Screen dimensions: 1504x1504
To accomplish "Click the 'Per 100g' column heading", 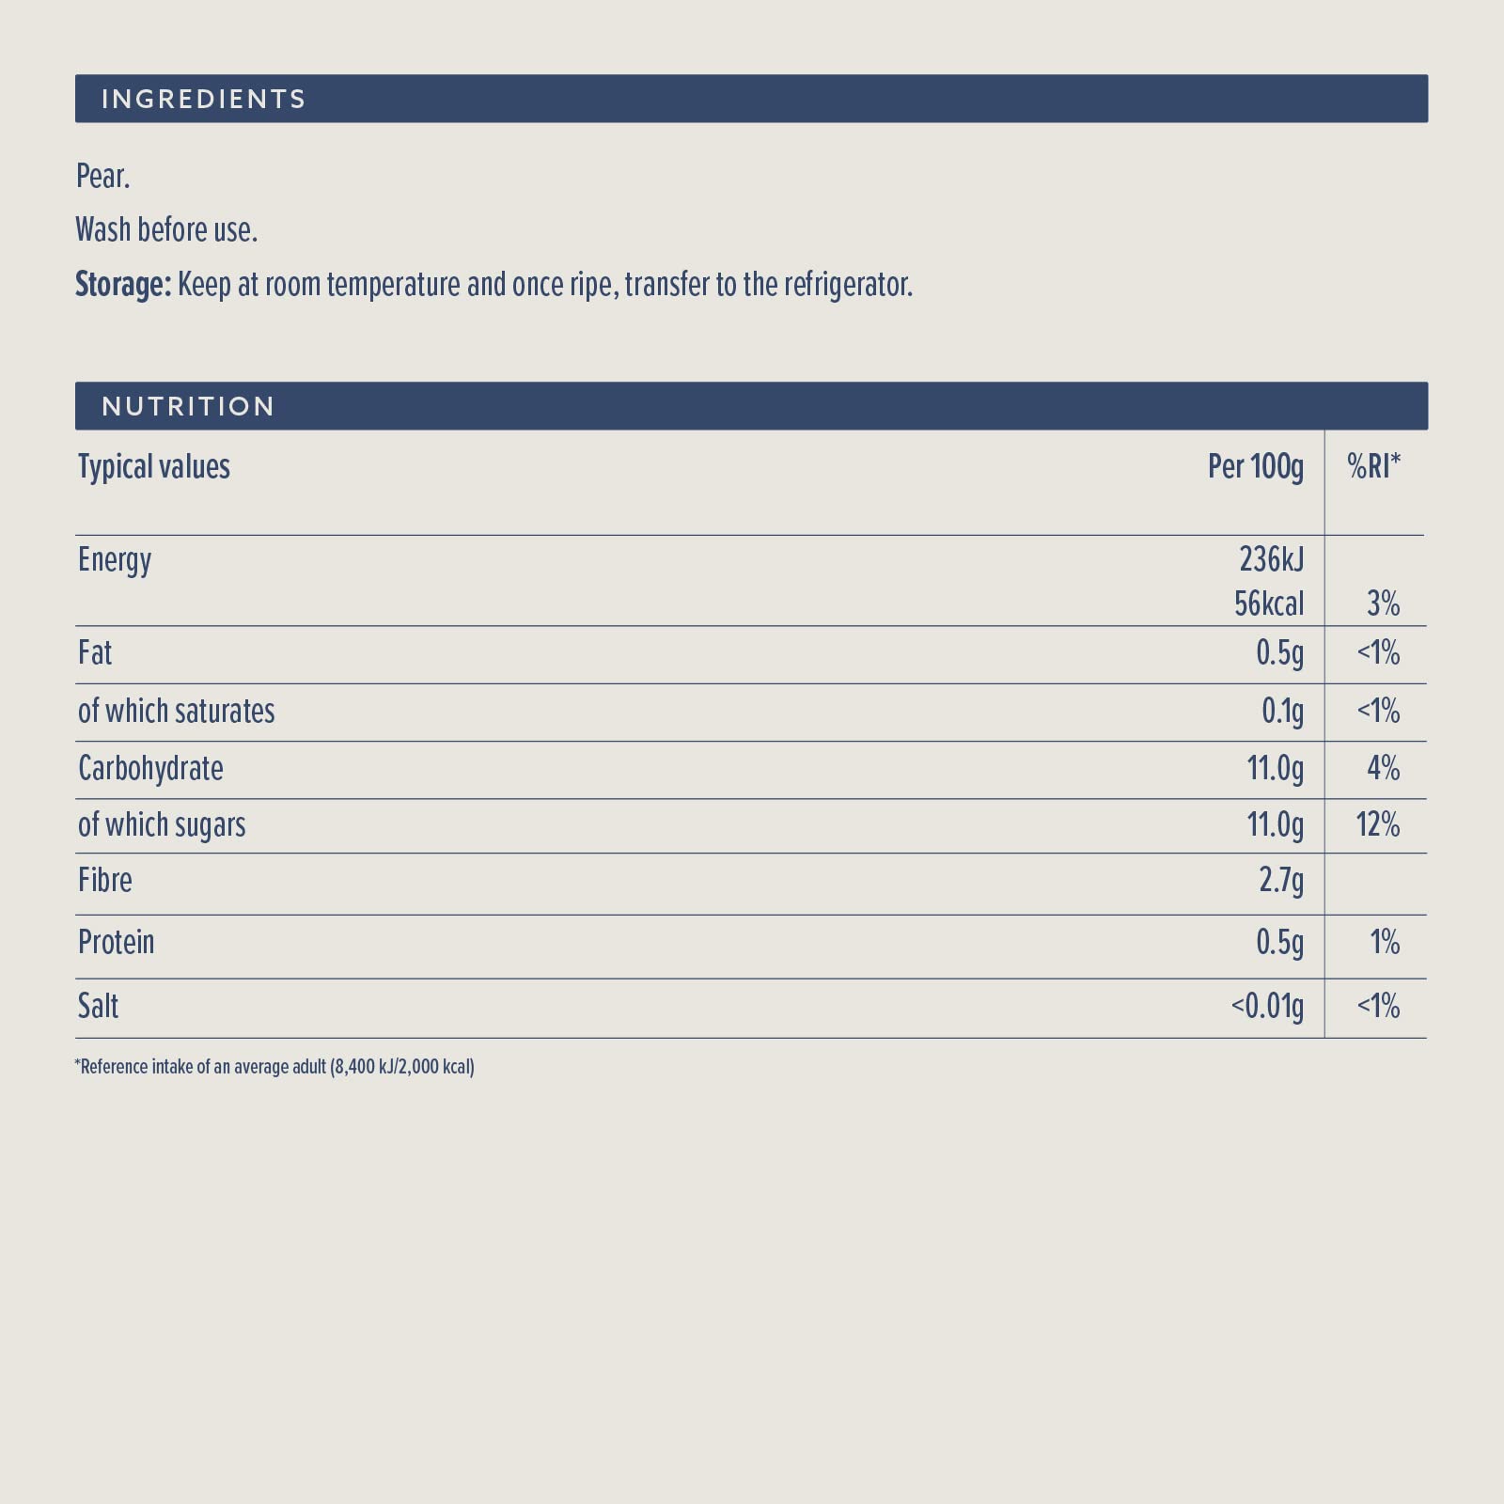I will [x=1256, y=466].
